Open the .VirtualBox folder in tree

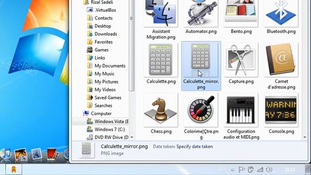(102, 10)
